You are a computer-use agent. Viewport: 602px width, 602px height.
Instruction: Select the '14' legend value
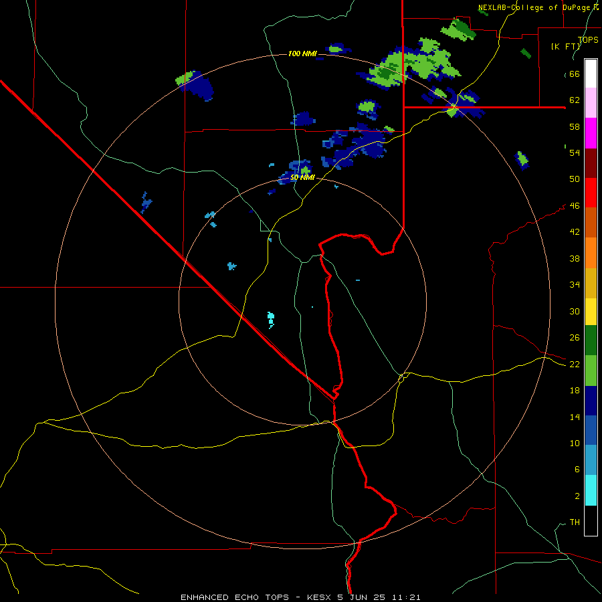575,417
